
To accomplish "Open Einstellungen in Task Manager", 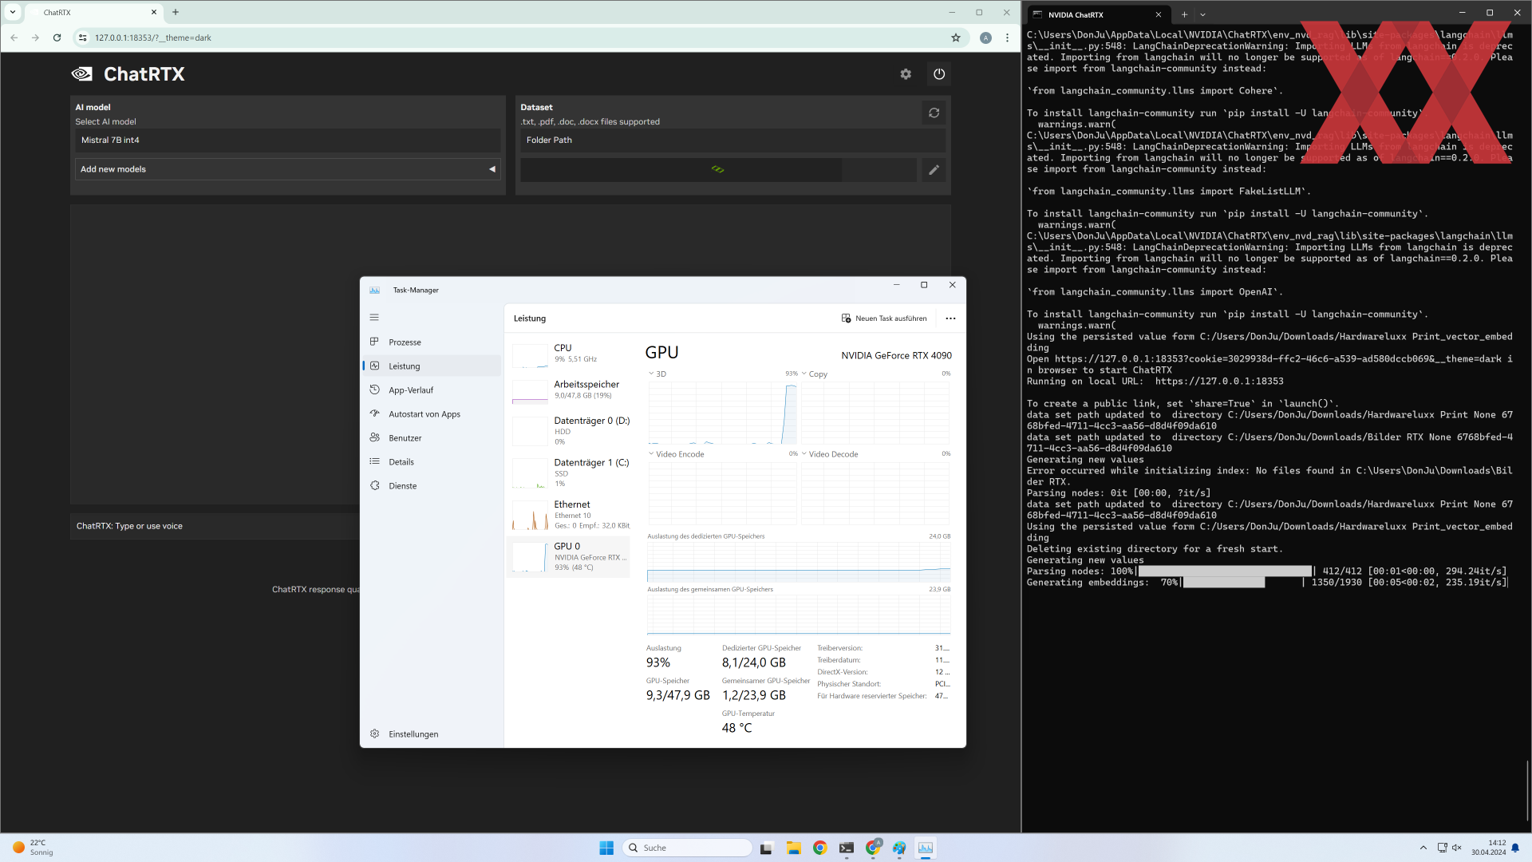I will 432,734.
